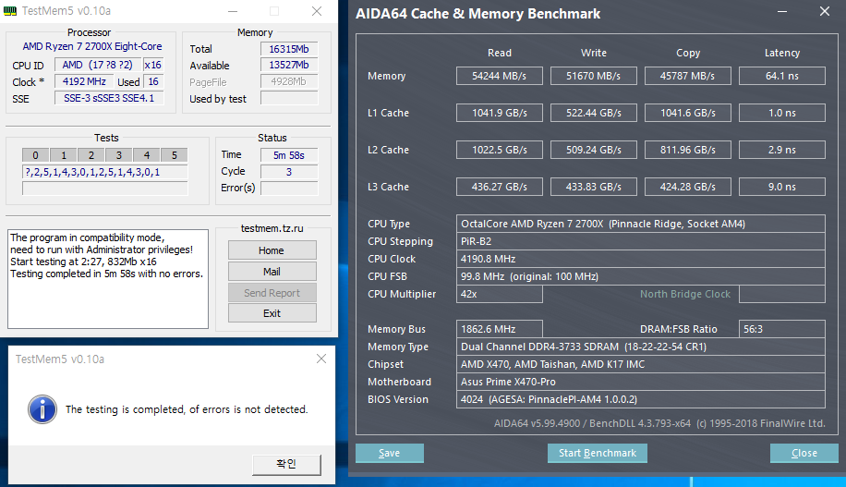Image resolution: width=846 pixels, height=487 pixels.
Task: Select test box 4 in Tests group
Action: click(146, 155)
